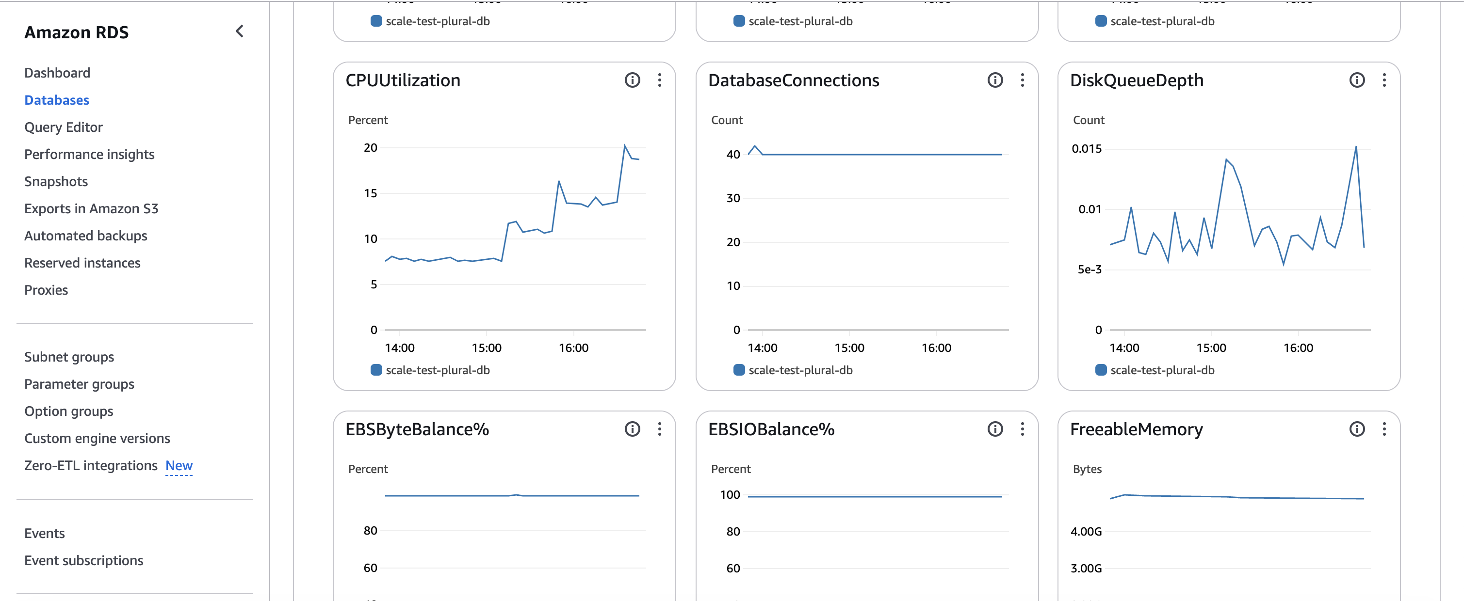The image size is (1464, 601).
Task: Open Custom engine versions
Action: pos(97,439)
